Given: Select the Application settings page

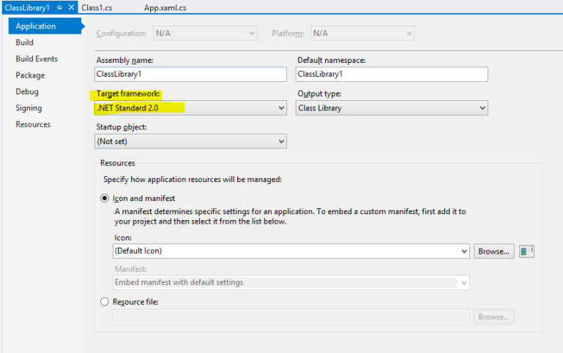Looking at the screenshot, I should tap(36, 26).
